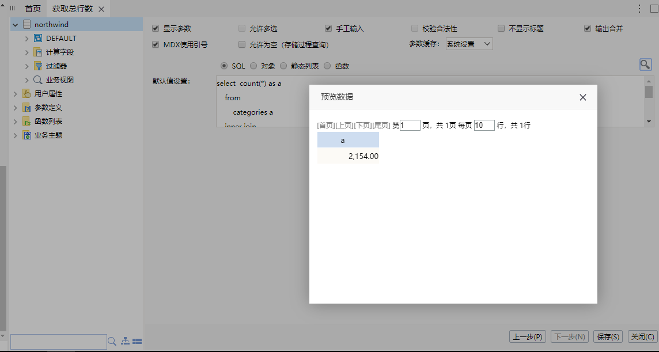Expand the 计算字段 tree node
The width and height of the screenshot is (659, 352).
point(27,52)
